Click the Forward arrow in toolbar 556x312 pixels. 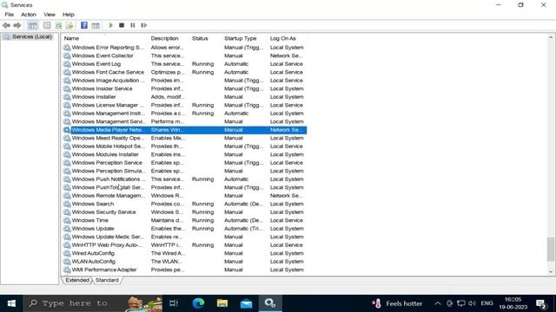pyautogui.click(x=17, y=25)
